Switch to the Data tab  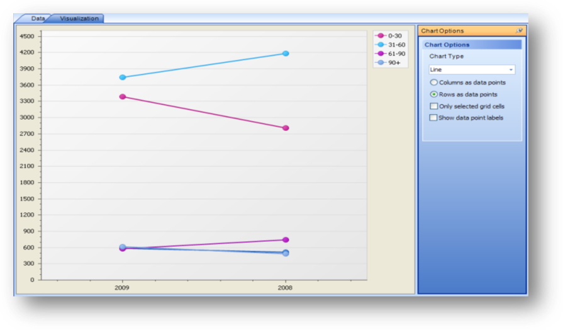point(38,18)
